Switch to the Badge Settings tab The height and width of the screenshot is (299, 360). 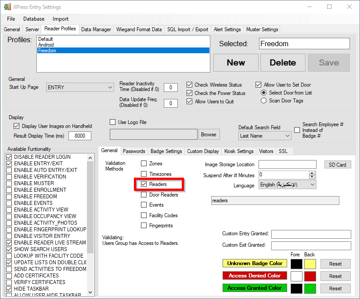click(x=167, y=151)
